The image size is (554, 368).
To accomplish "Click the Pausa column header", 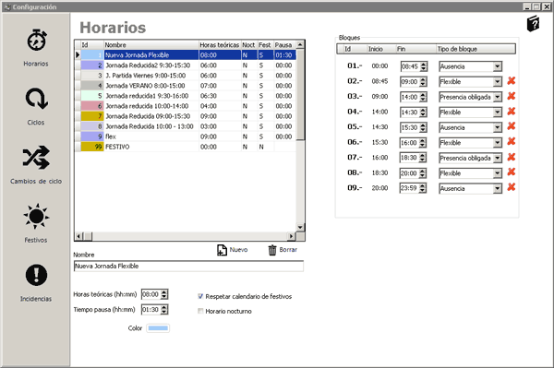I will coord(284,45).
